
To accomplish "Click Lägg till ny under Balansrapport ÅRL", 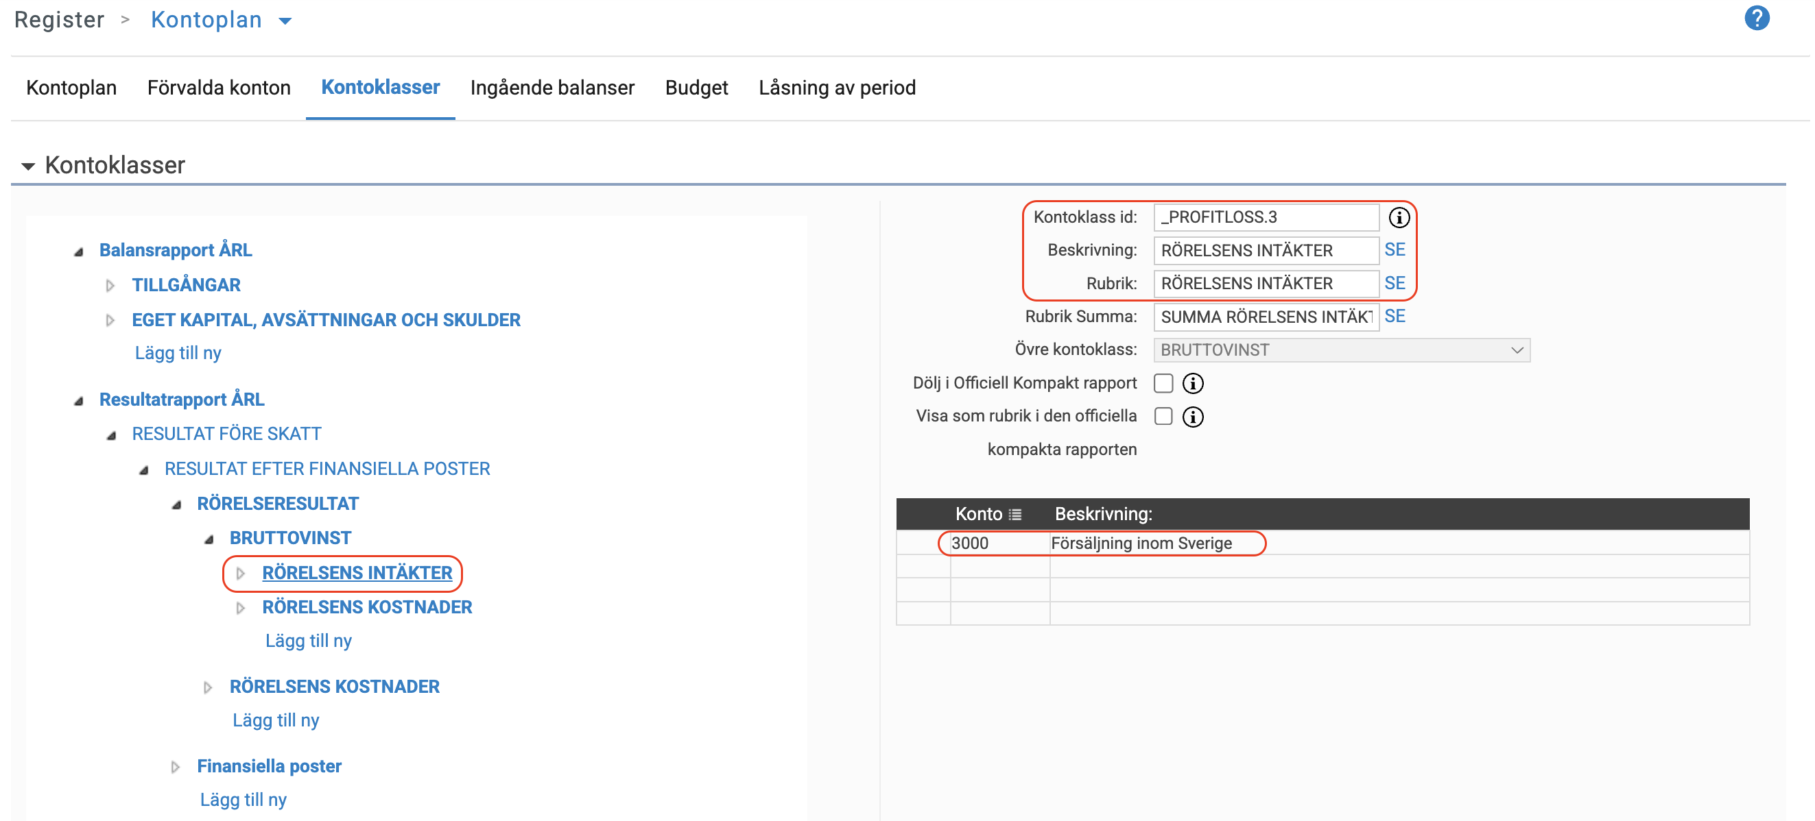I will point(178,354).
